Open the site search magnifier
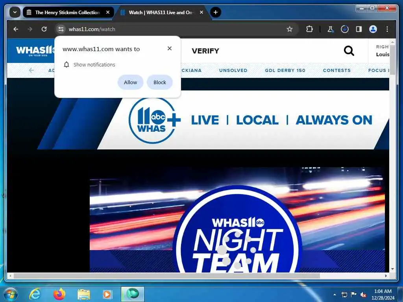Screen dimensions: 403x302 [x=349, y=51]
